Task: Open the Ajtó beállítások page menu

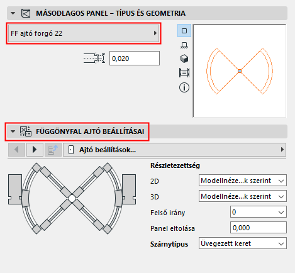Action: coord(174,150)
